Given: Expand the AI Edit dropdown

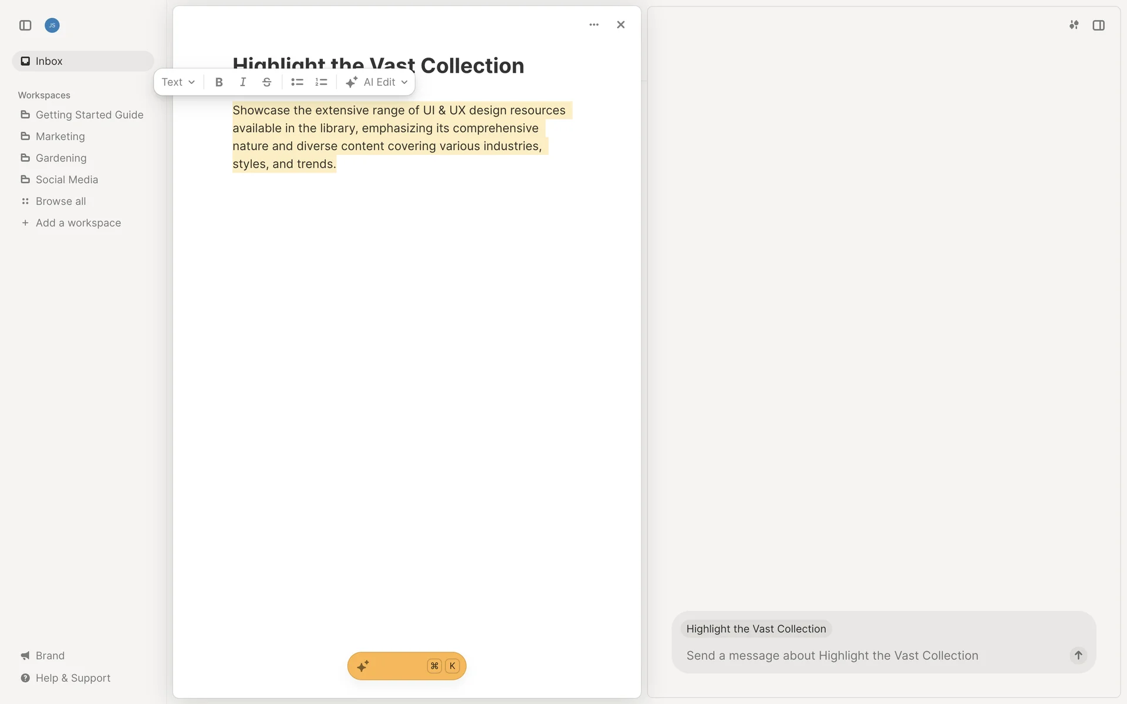Looking at the screenshot, I should click(x=377, y=82).
